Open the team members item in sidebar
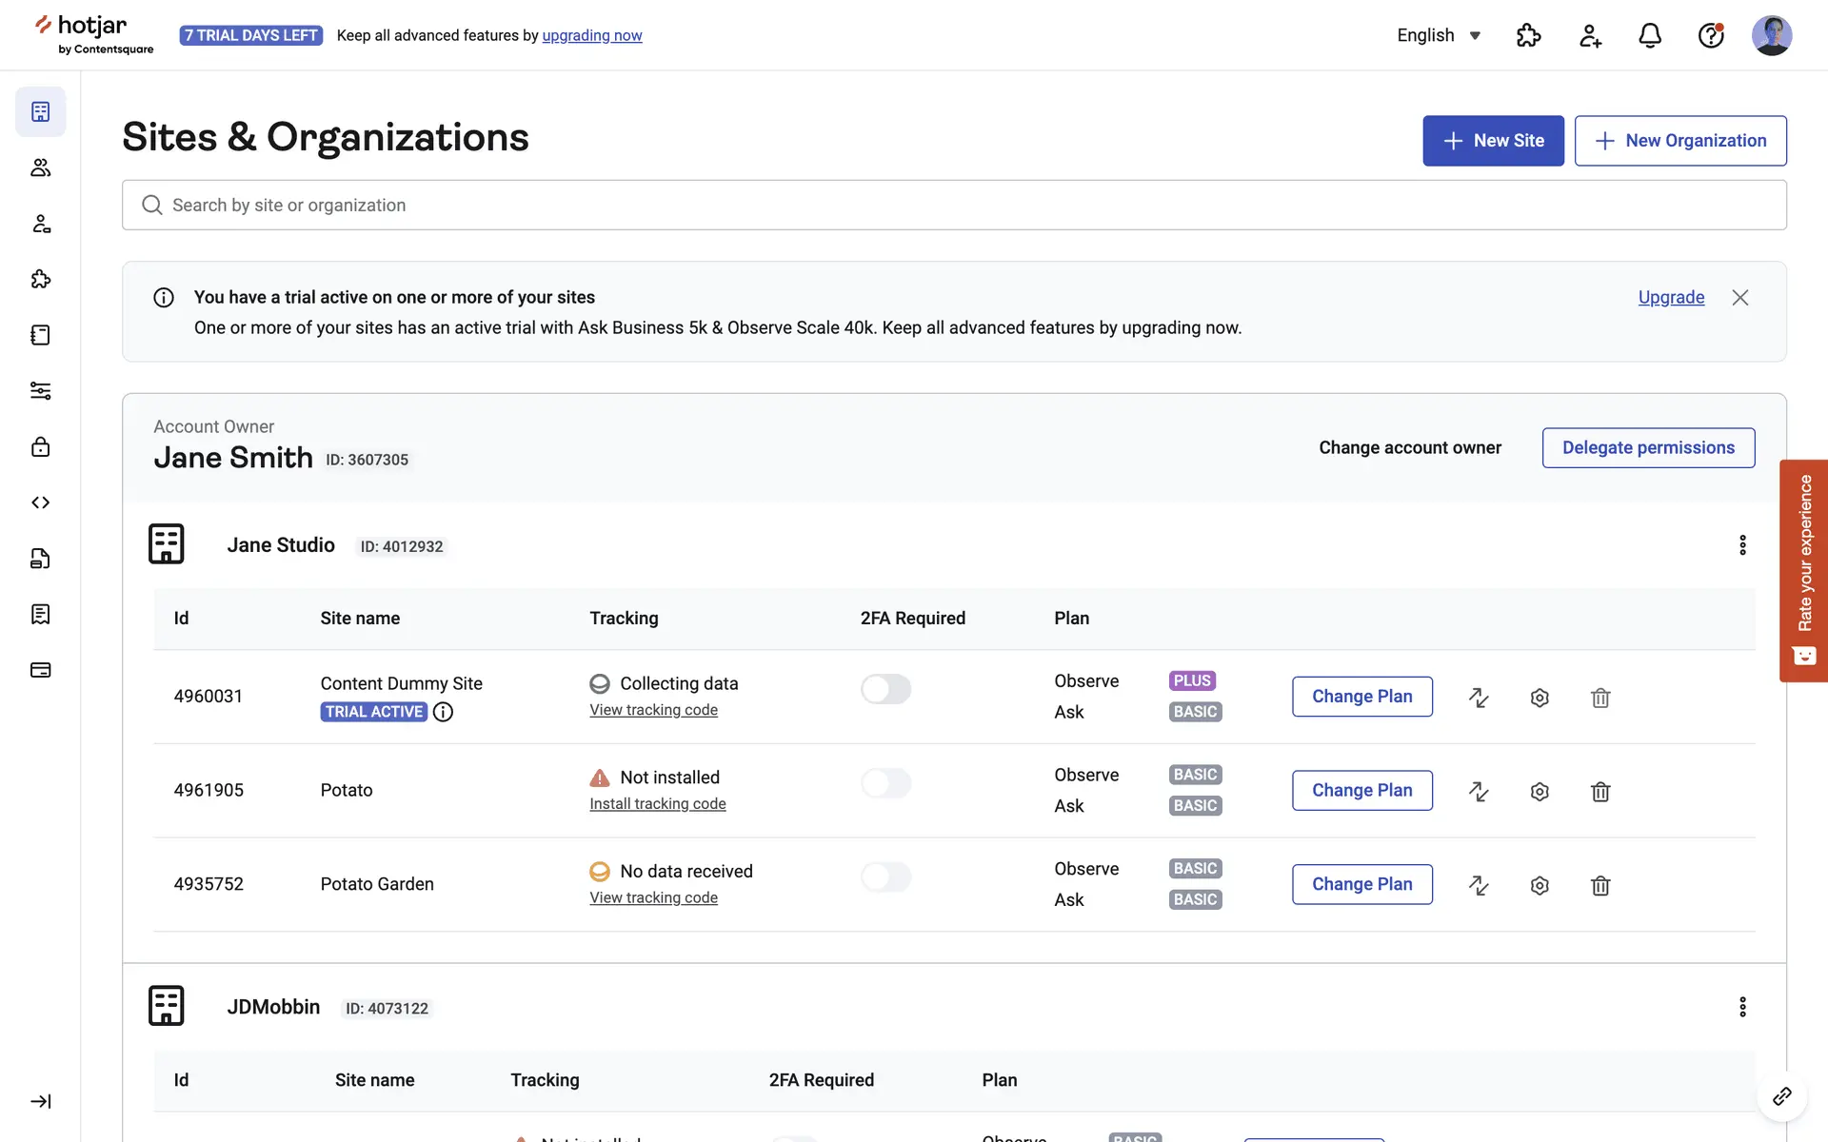Screen dimensions: 1828x1142 pos(40,167)
